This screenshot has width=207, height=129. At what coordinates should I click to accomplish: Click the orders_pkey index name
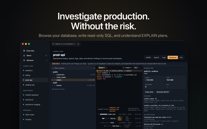[149, 99]
